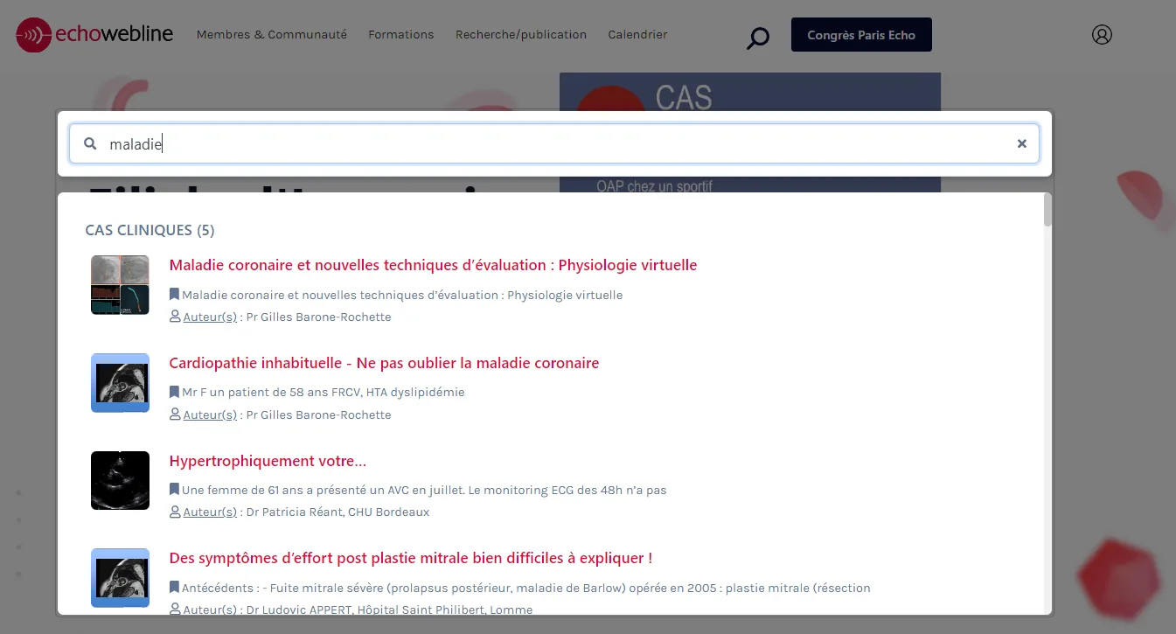
Task: Open Cardiopathie inhabituelle case result
Action: click(x=384, y=363)
